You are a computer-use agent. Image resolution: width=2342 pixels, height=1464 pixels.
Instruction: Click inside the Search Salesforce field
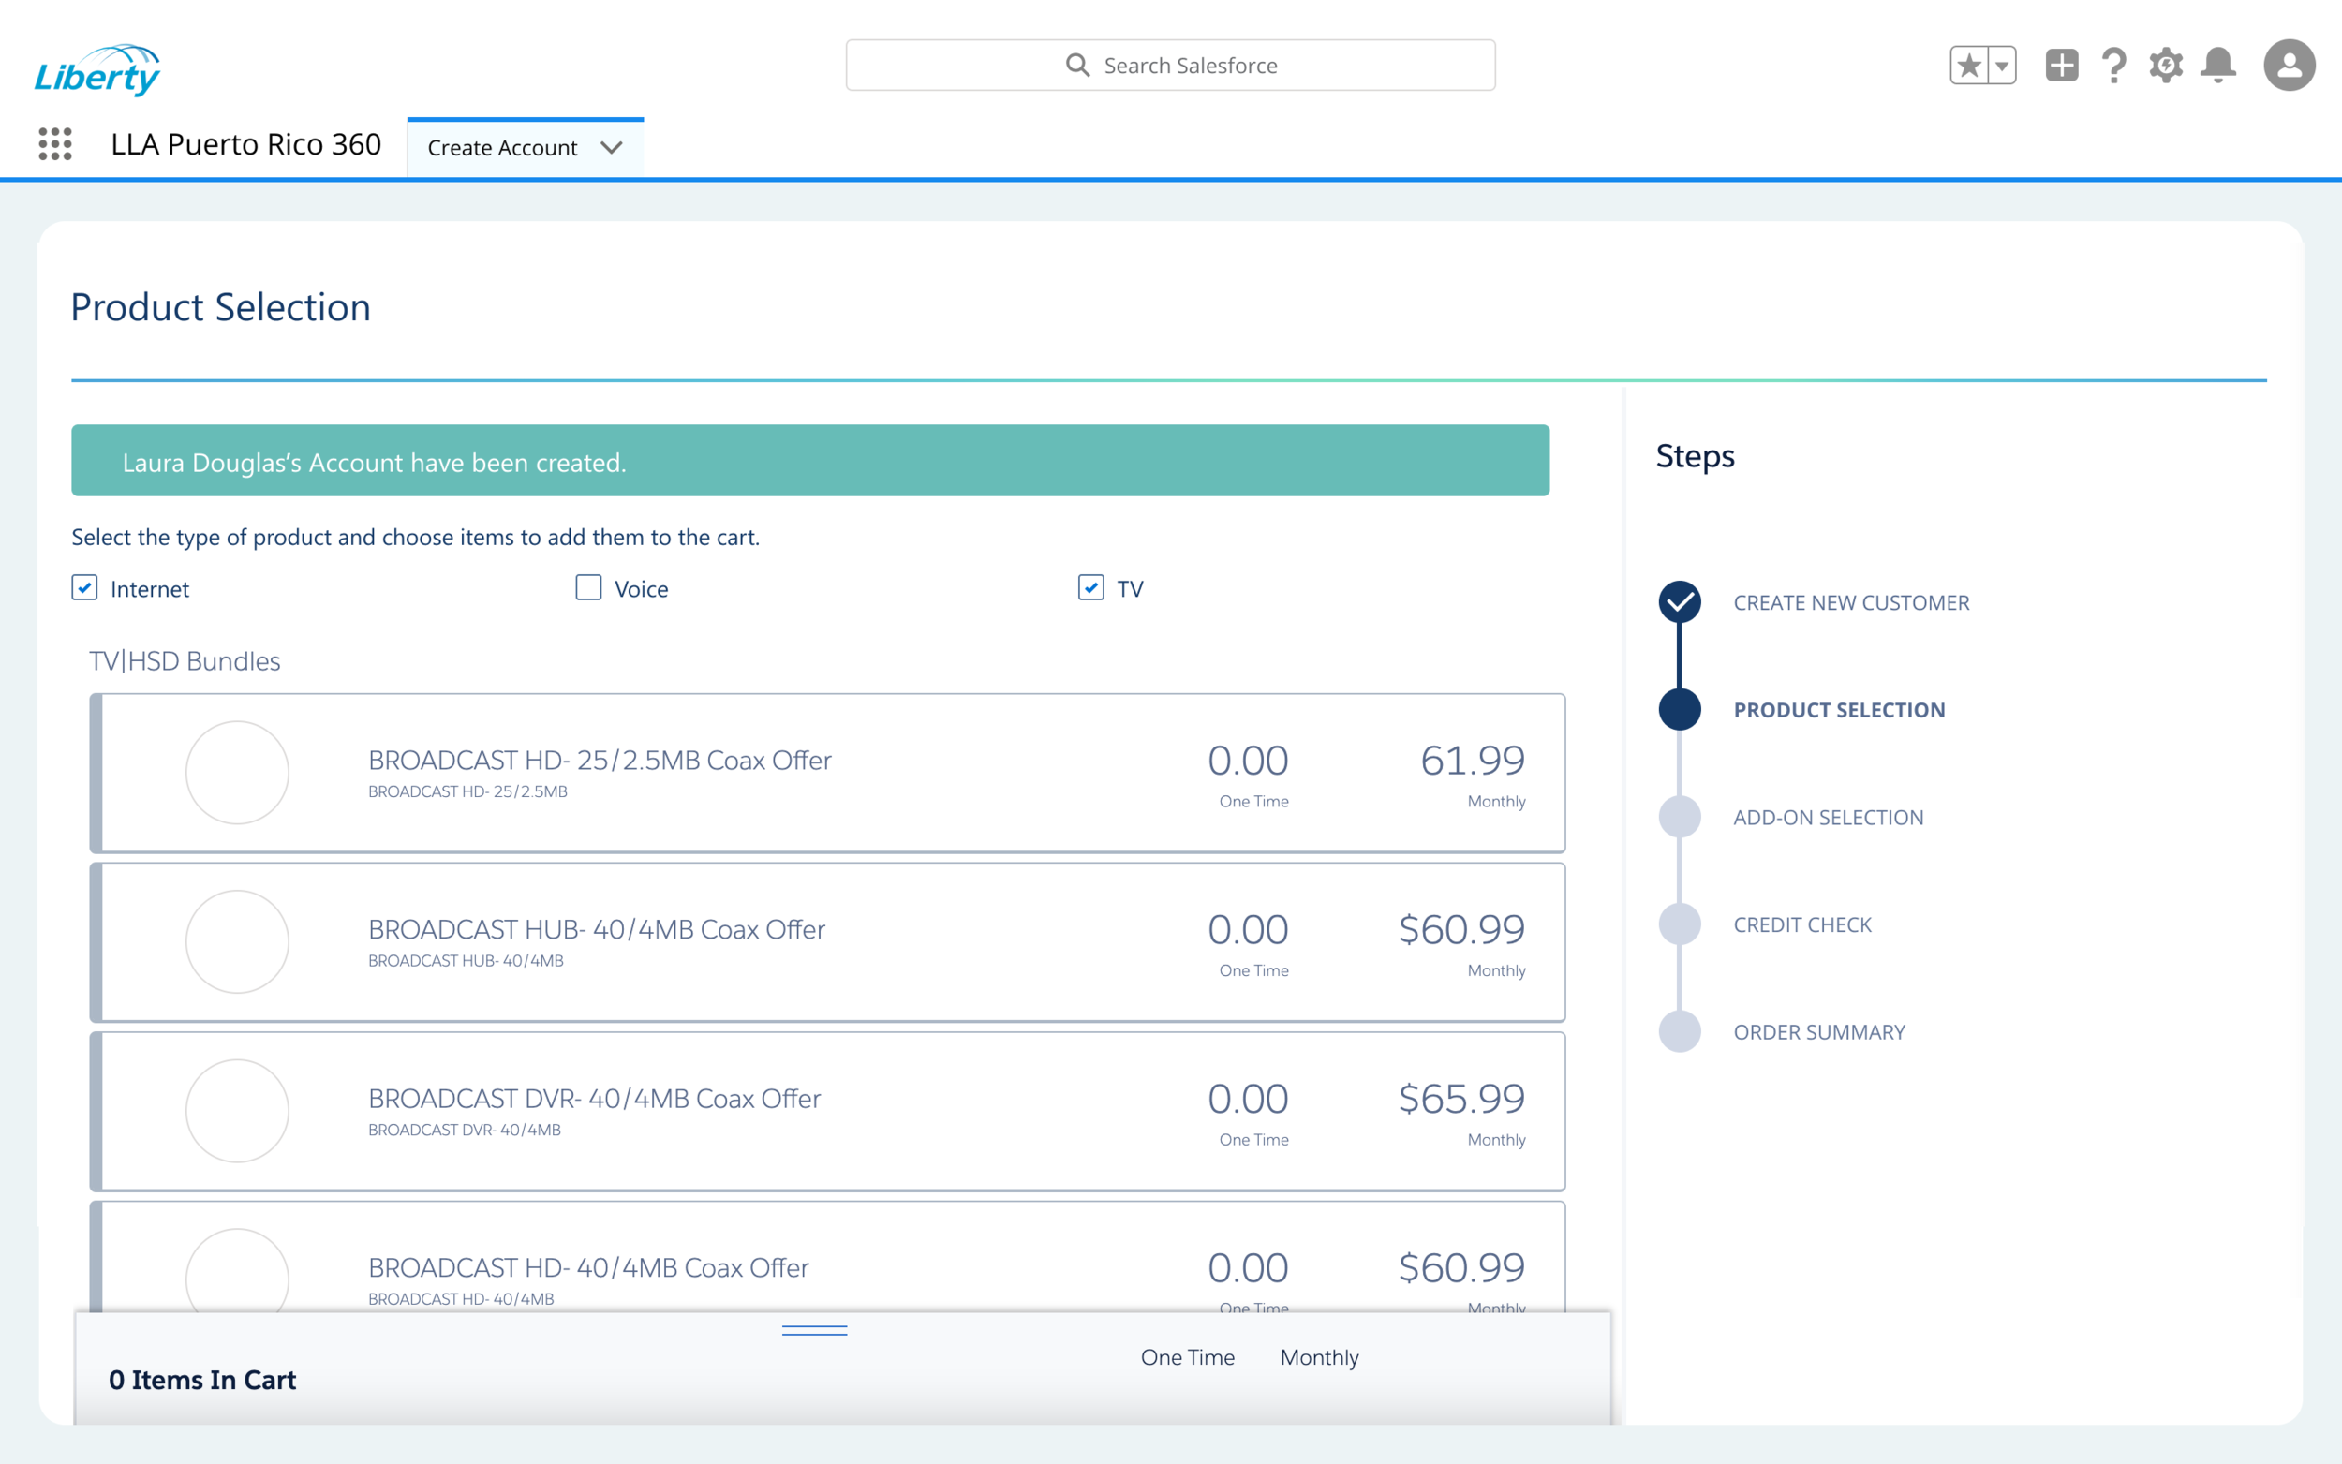pyautogui.click(x=1170, y=66)
